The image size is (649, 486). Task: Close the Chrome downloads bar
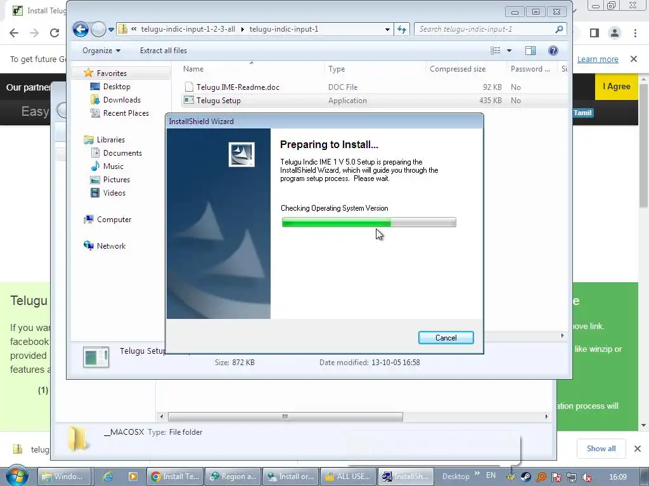[638, 449]
